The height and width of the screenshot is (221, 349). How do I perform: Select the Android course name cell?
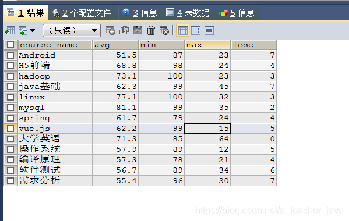tap(55, 55)
